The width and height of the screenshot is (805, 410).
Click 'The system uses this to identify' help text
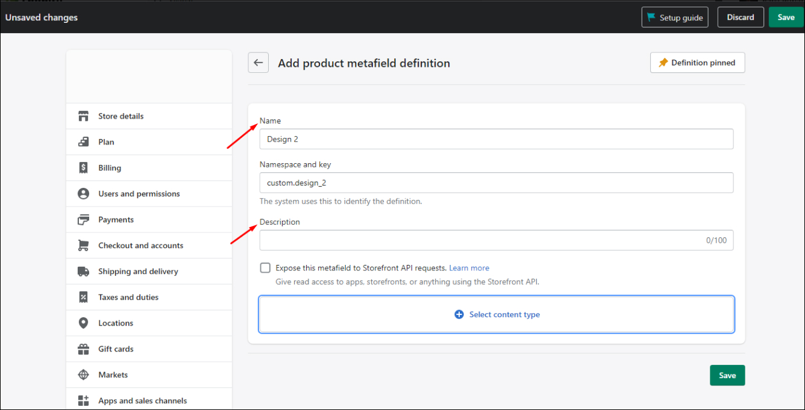click(341, 201)
